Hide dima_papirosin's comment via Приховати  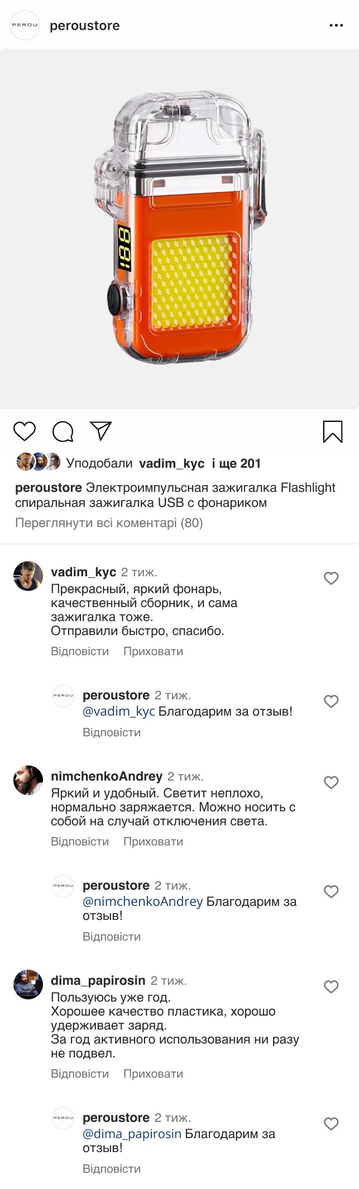pyautogui.click(x=153, y=1074)
